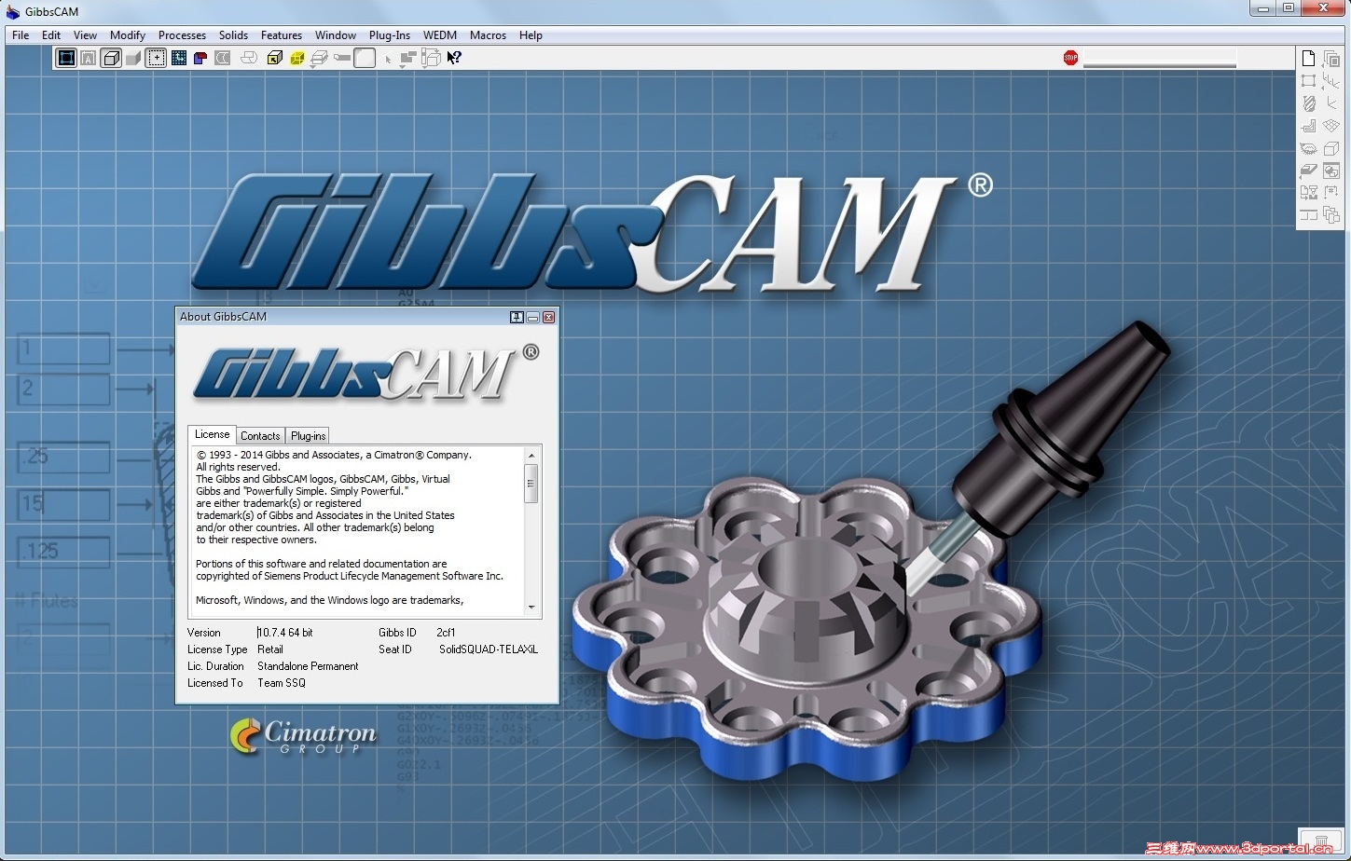Click the highlighted yellow wireframe cube icon
The height and width of the screenshot is (861, 1351).
(x=297, y=58)
